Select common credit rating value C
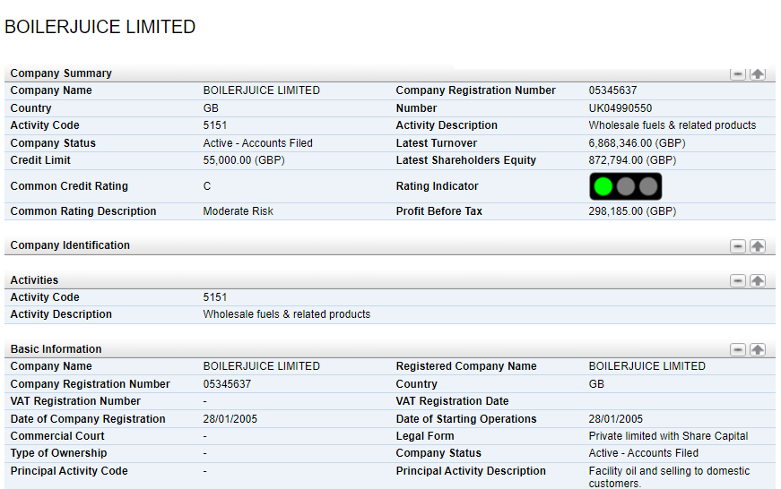781x489 pixels. (x=207, y=186)
